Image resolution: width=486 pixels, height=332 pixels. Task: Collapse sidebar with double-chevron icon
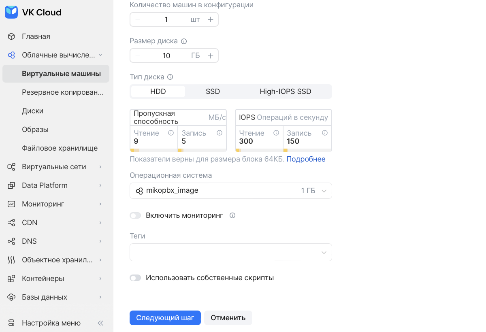point(100,323)
